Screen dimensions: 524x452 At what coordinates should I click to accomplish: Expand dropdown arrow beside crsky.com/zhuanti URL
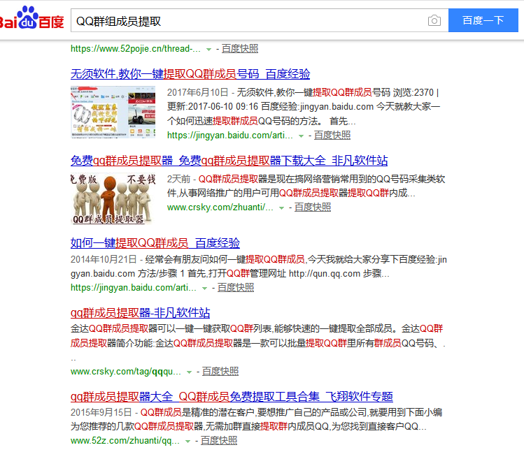[x=281, y=208]
